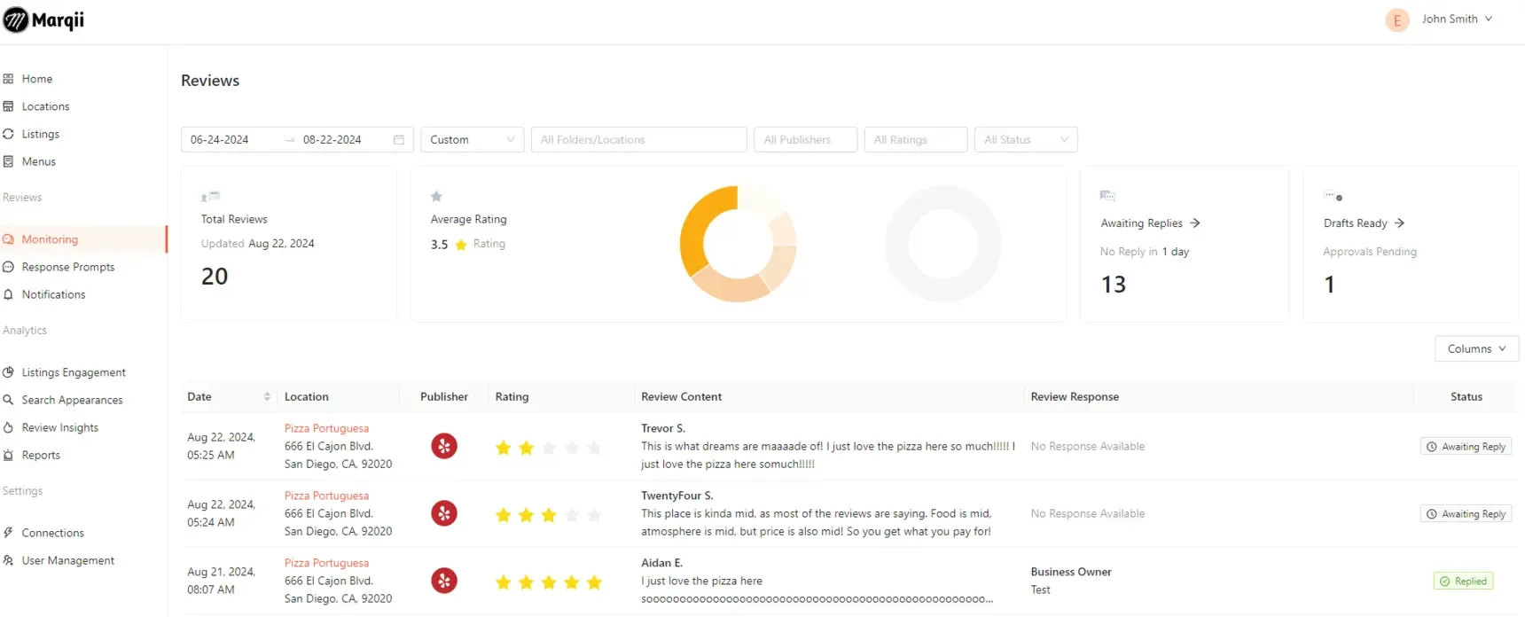Open the Custom date preset dropdown
The width and height of the screenshot is (1525, 617).
(x=473, y=140)
